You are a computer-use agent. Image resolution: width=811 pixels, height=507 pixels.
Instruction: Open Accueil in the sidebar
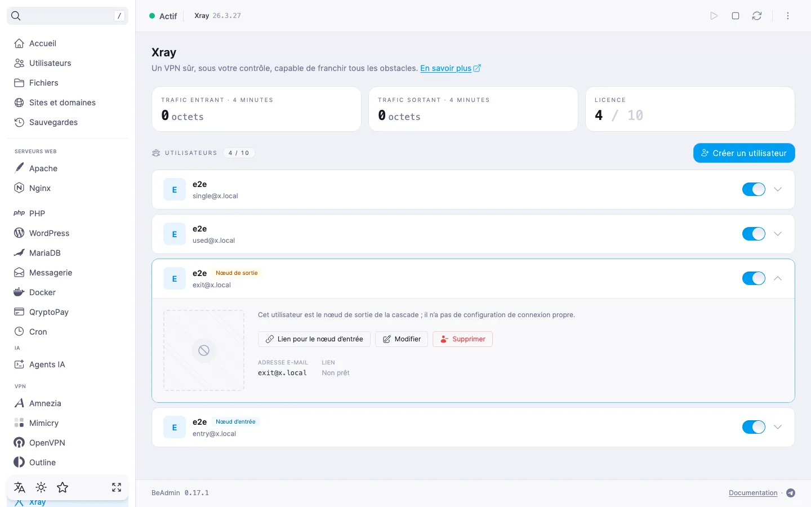pyautogui.click(x=68, y=43)
